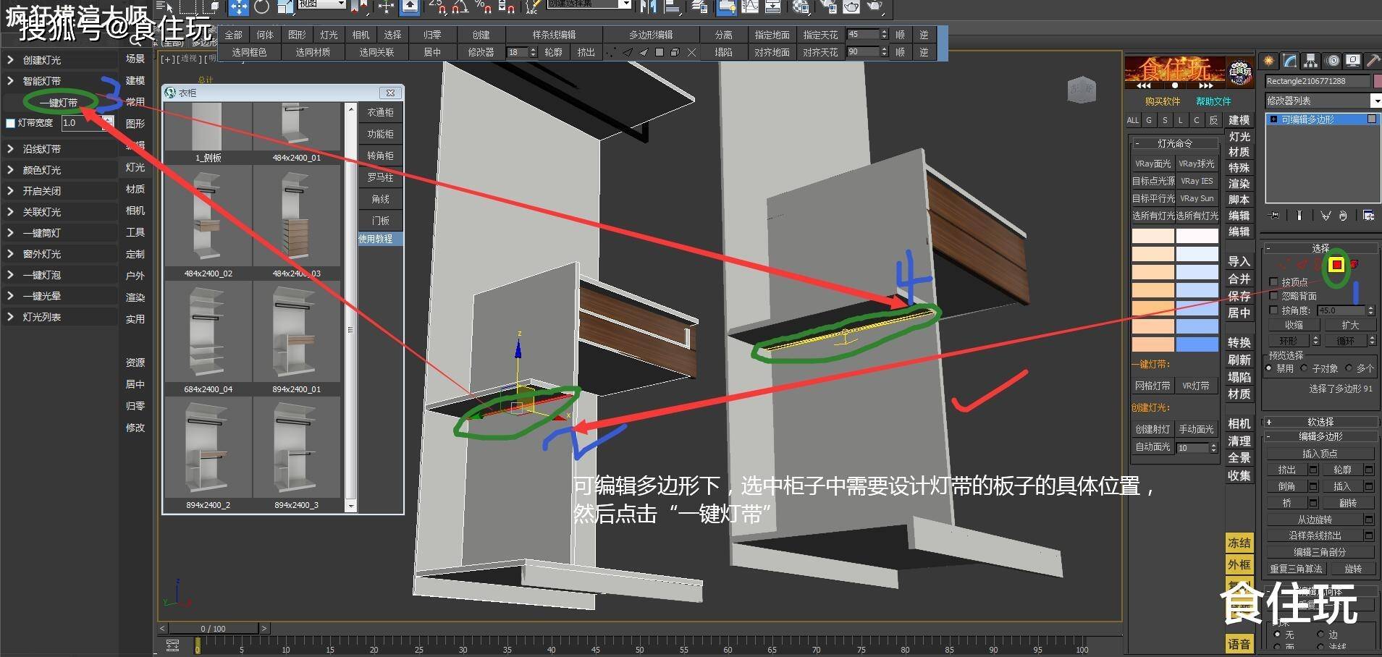
Task: Expand the 软选择 rollout
Action: [1320, 422]
